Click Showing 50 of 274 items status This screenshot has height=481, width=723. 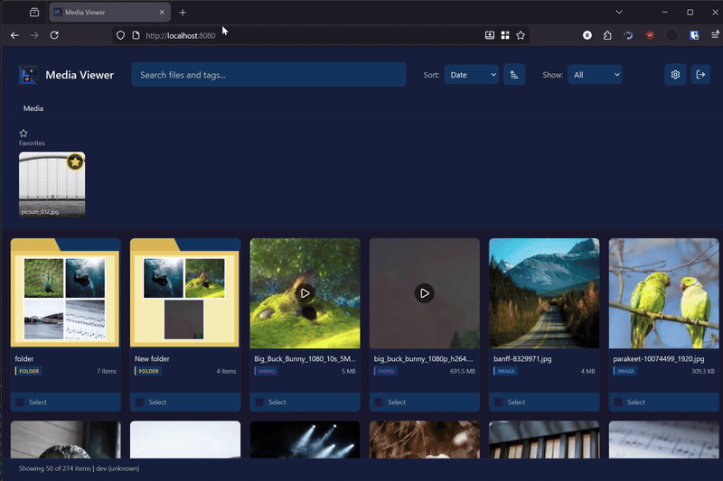pos(55,468)
